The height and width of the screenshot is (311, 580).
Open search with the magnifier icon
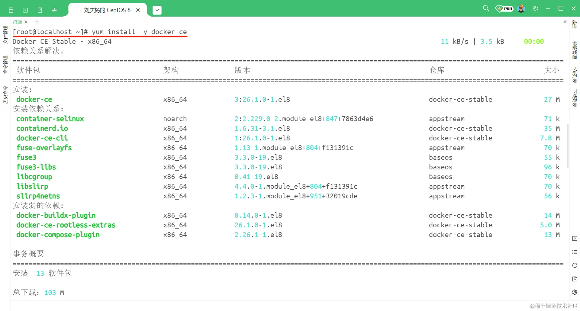click(486, 8)
